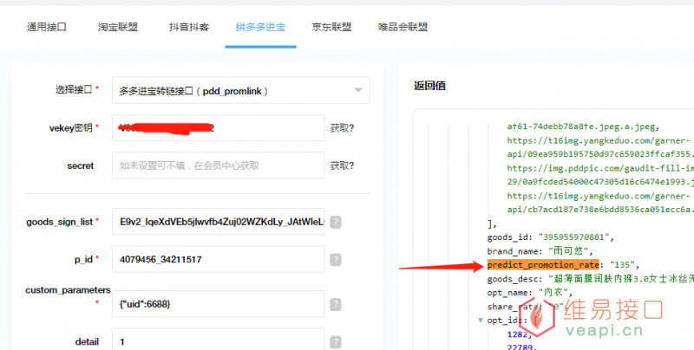
Task: Open help icon for goods_sign_list
Action: [336, 222]
